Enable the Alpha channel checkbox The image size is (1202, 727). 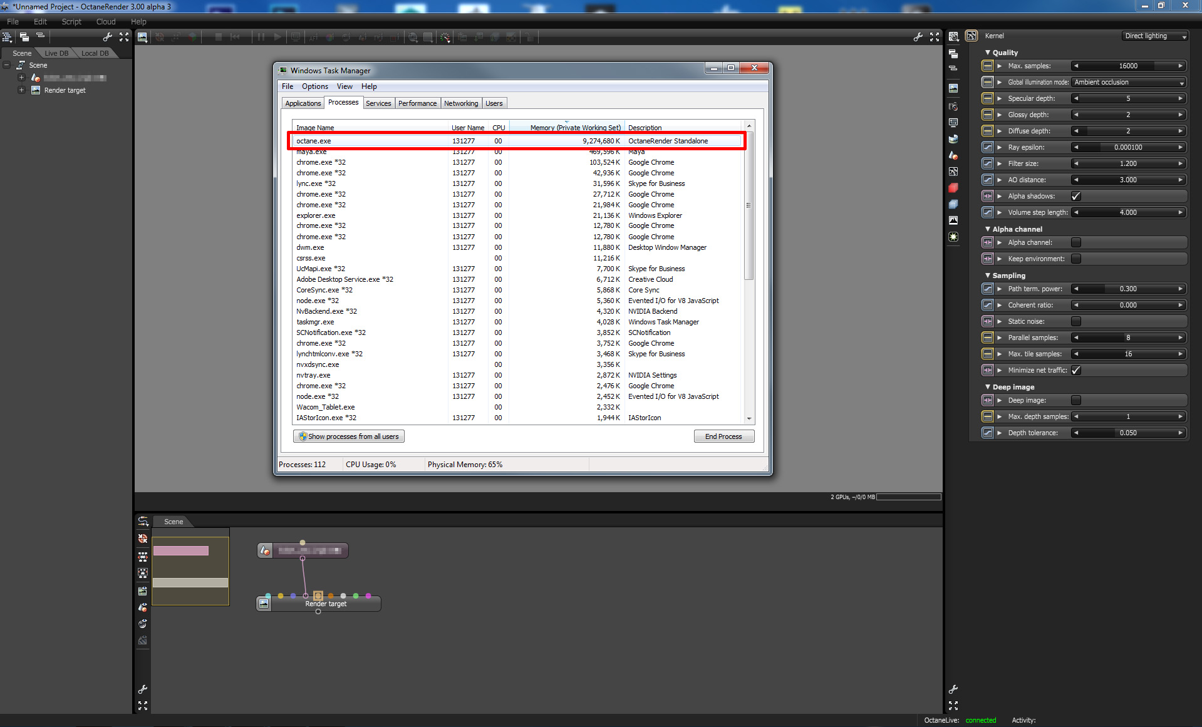tap(1076, 242)
